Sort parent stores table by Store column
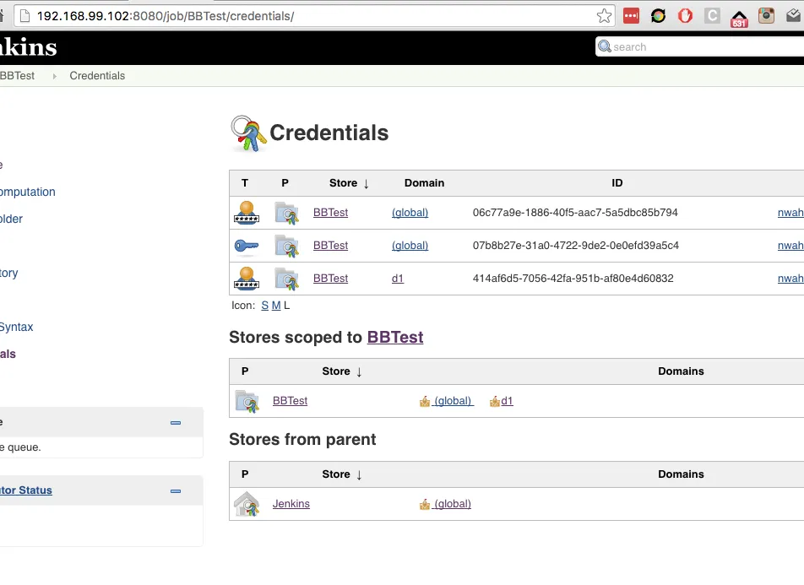804x585 pixels. pos(341,474)
